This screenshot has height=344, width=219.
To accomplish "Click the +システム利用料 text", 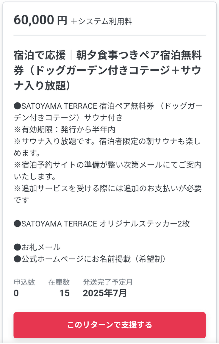I will [101, 21].
